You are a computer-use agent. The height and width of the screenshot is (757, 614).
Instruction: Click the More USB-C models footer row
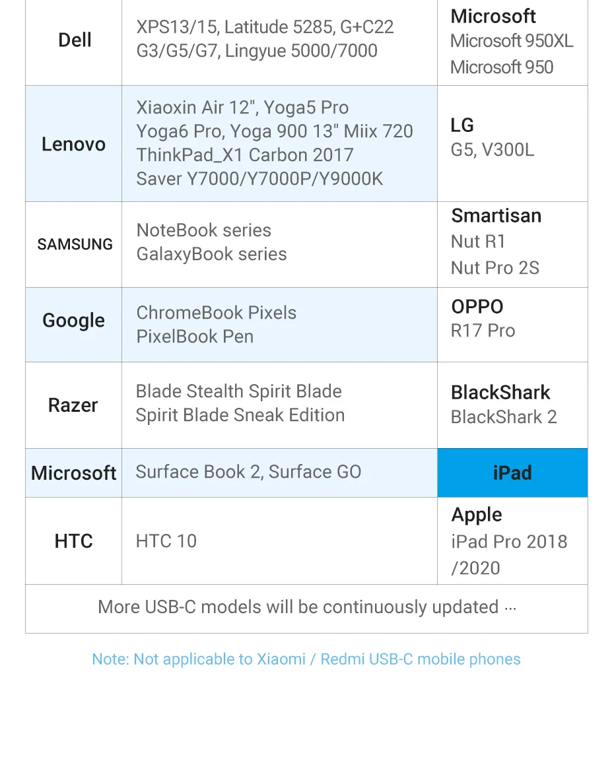coord(306,607)
